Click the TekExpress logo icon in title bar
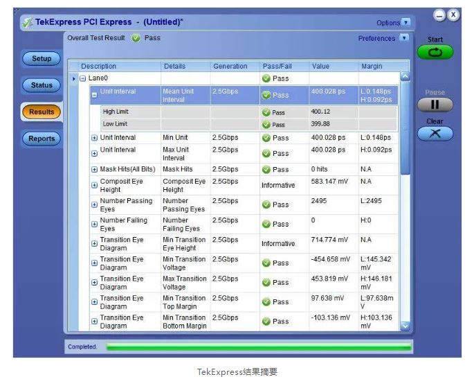The image size is (474, 386). point(27,22)
